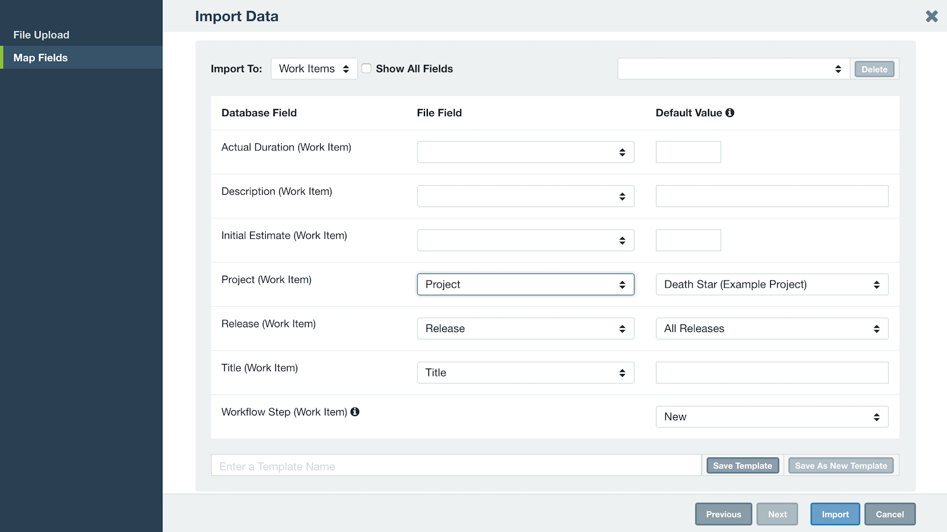Switch to the File Upload step
Image resolution: width=947 pixels, height=532 pixels.
[41, 35]
